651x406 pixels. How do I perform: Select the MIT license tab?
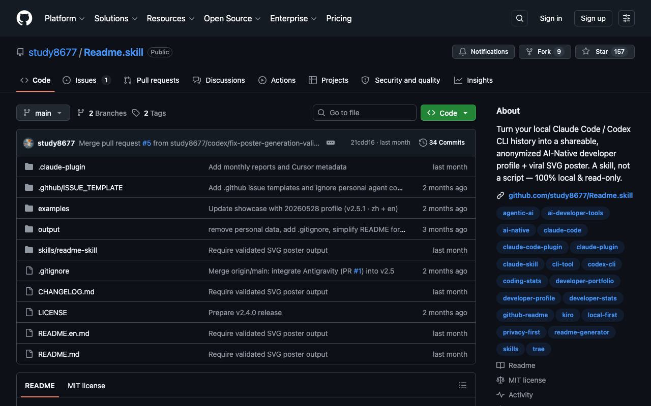point(86,386)
